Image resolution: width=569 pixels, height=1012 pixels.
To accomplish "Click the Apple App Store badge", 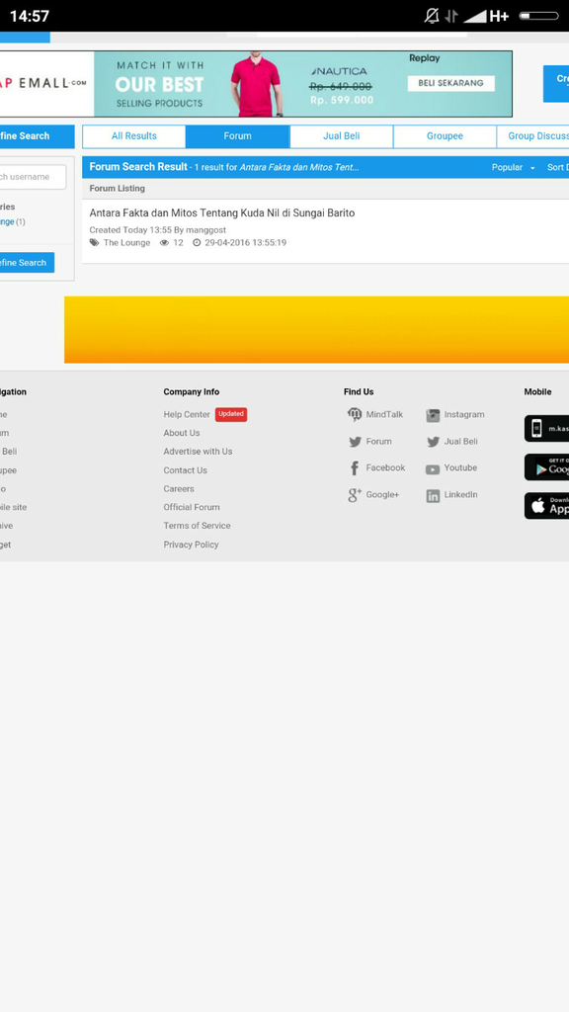I will tap(547, 505).
